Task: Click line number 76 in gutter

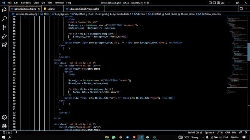Action: click(14, 63)
